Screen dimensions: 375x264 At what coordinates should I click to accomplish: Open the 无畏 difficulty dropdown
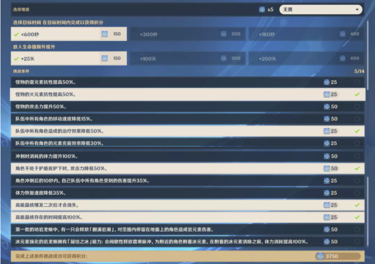pos(321,10)
